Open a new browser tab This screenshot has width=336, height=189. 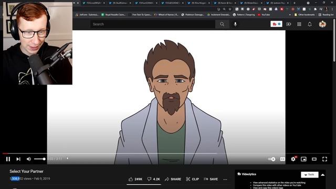point(295,3)
